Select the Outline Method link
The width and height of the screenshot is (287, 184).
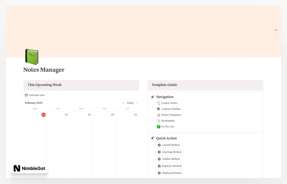[169, 159]
